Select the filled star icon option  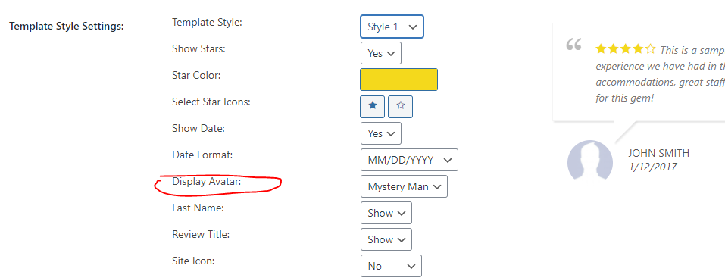coord(372,106)
